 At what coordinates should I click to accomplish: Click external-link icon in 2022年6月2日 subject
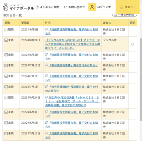click(47, 123)
